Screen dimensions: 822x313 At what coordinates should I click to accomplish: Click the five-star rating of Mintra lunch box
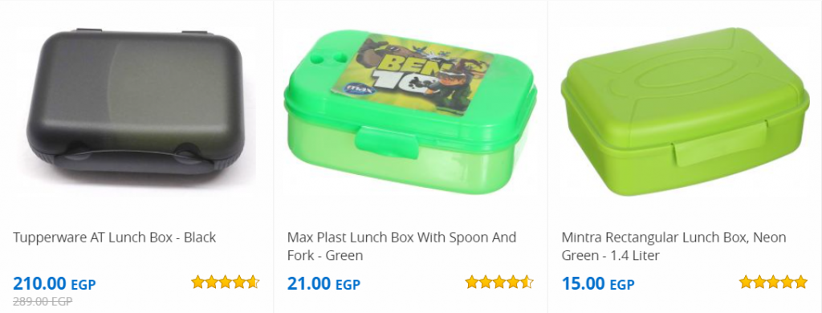click(773, 282)
